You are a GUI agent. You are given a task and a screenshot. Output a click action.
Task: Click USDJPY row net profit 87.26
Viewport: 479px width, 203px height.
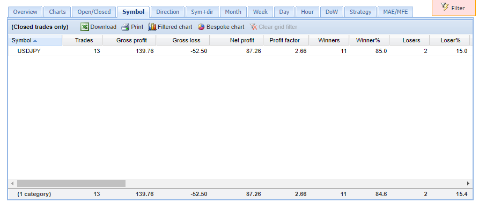coord(254,51)
